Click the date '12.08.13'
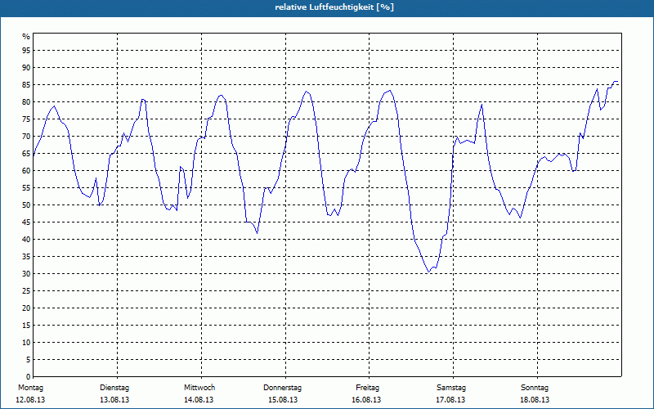654x409 pixels. pyautogui.click(x=30, y=400)
